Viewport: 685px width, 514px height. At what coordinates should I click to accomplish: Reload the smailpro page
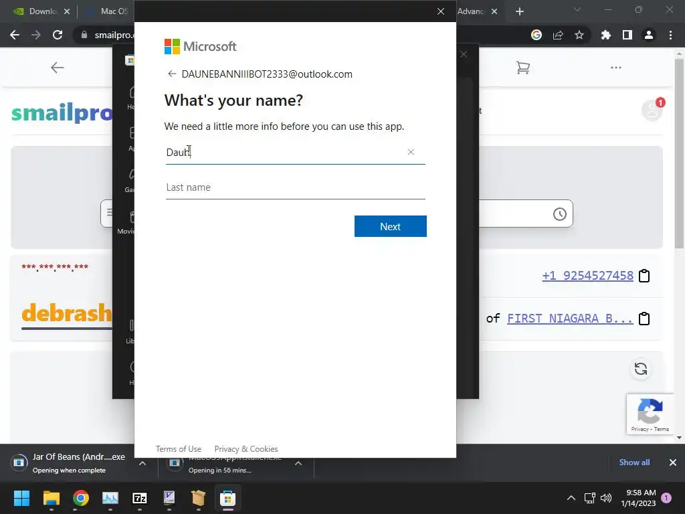point(58,35)
